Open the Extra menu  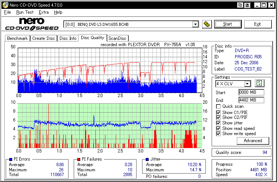[44, 12]
